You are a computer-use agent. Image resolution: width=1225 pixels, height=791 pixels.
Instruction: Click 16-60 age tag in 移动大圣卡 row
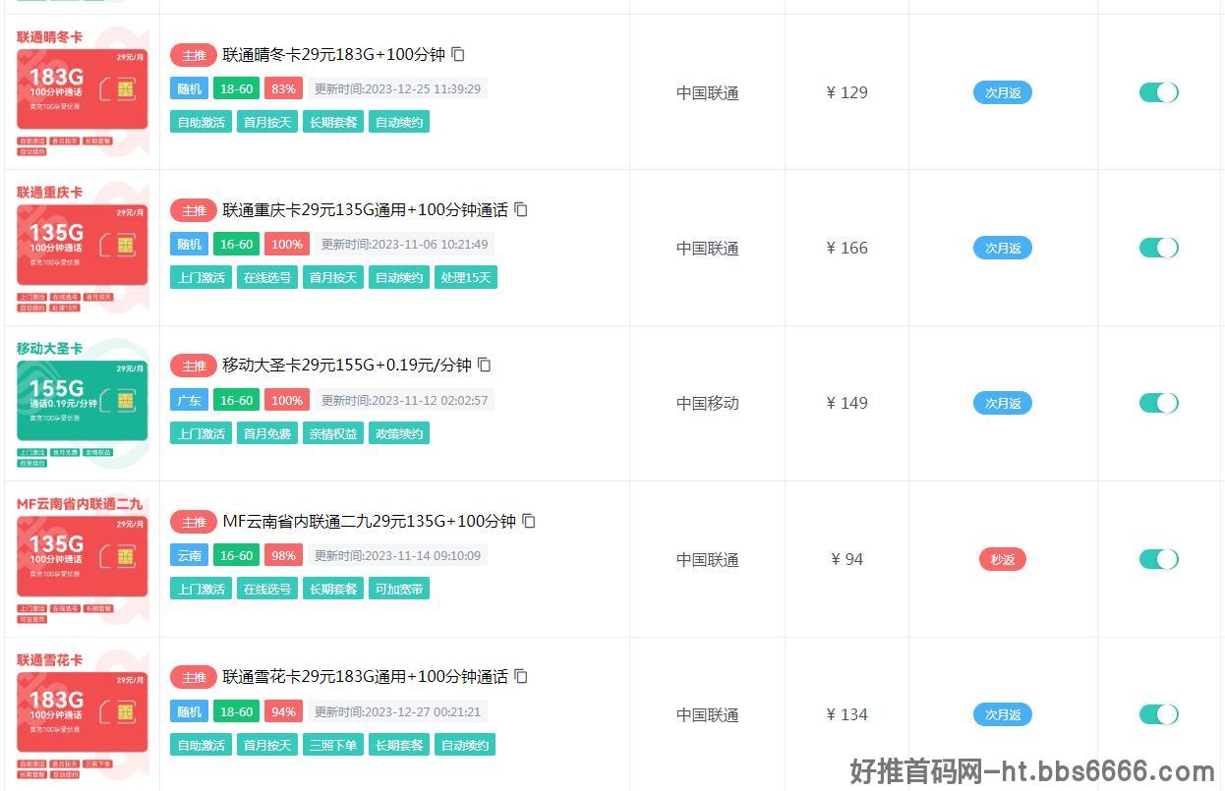[236, 400]
